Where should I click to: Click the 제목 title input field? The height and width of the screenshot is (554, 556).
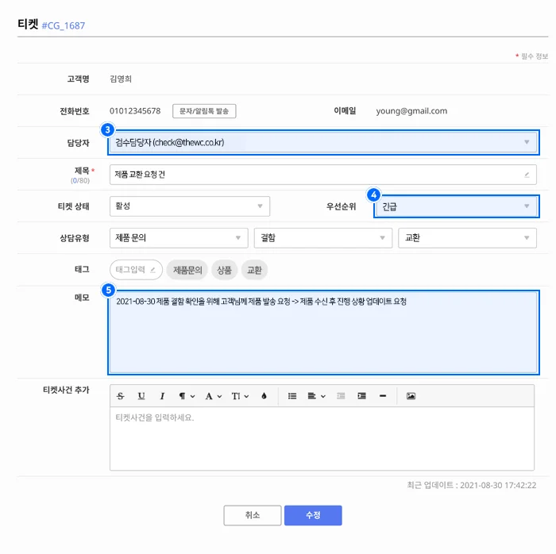point(323,175)
